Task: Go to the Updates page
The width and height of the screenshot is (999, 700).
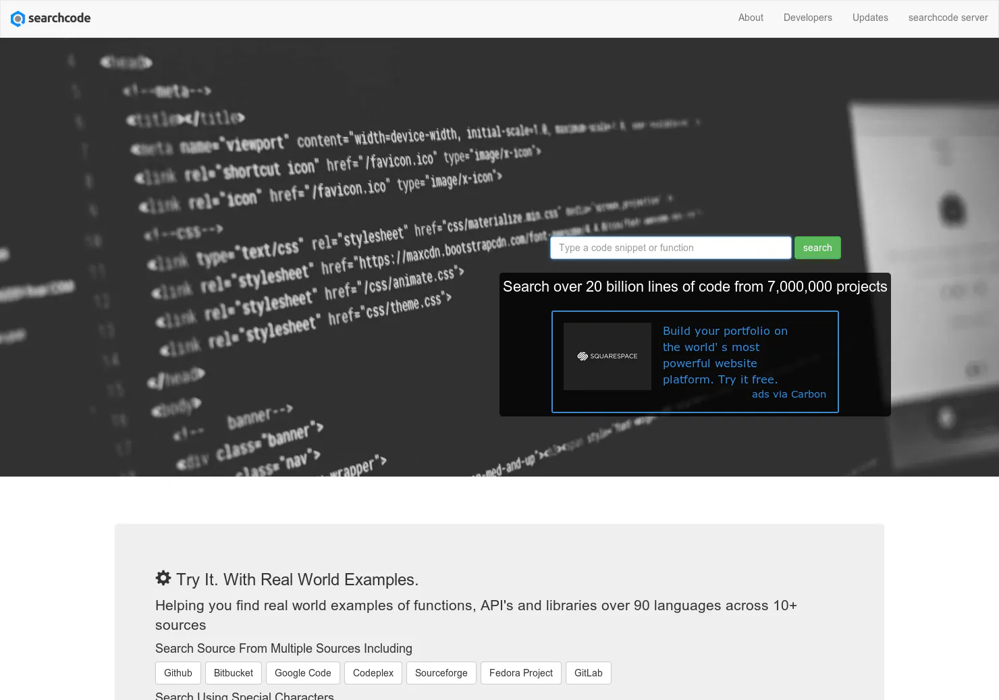Action: coord(870,18)
